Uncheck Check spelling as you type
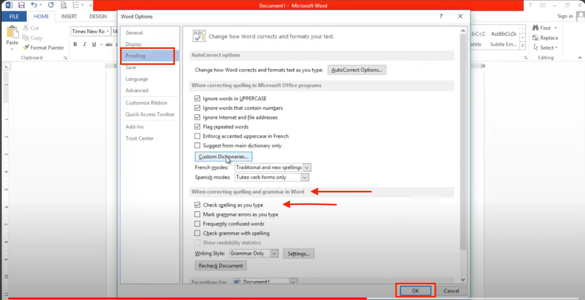The height and width of the screenshot is (300, 585). pyautogui.click(x=197, y=205)
